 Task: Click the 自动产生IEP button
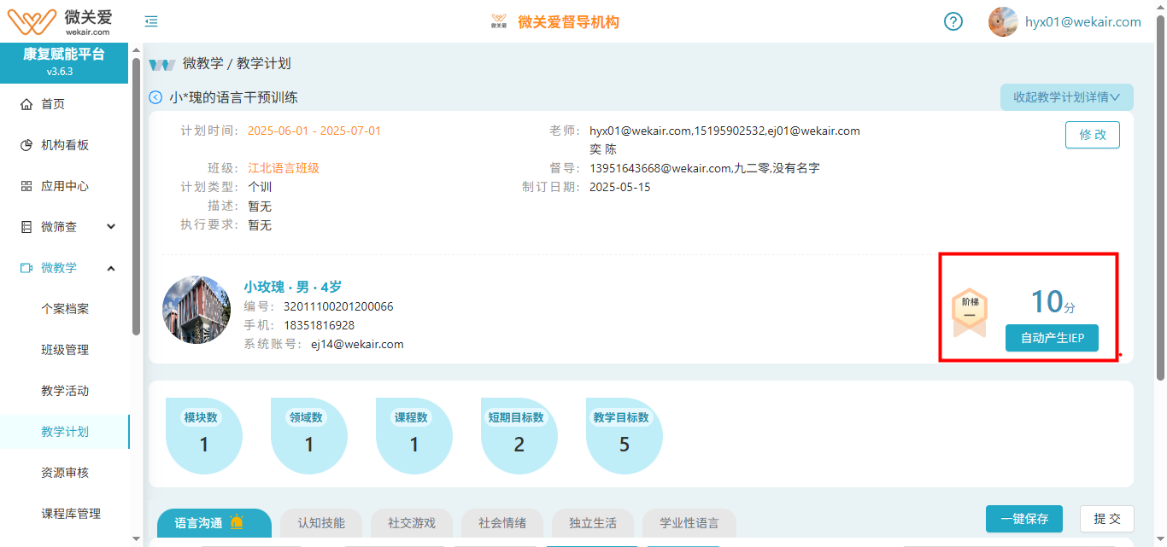click(1052, 338)
